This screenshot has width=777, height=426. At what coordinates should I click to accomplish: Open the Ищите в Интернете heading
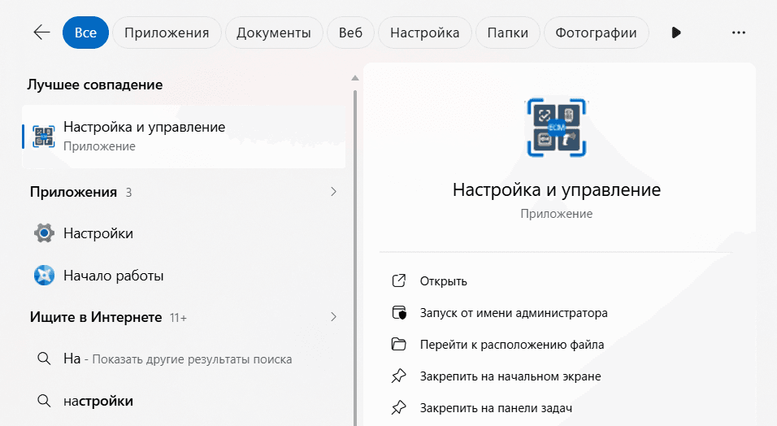96,317
